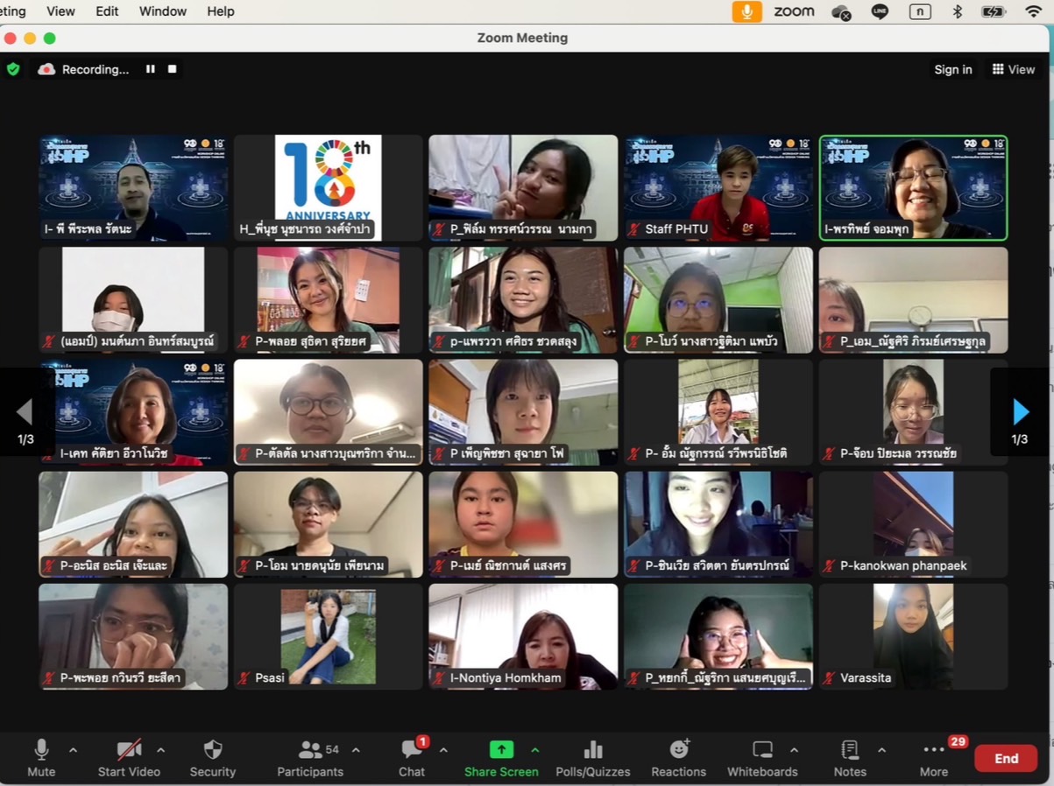
Task: Open the Chat panel
Action: click(x=412, y=758)
